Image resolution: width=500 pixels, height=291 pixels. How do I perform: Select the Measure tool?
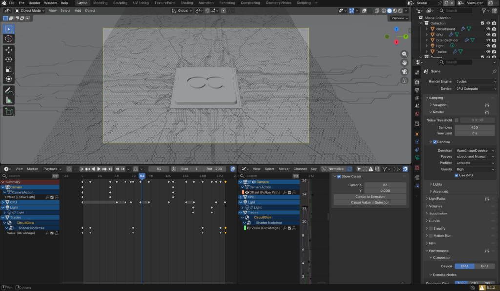pyautogui.click(x=9, y=100)
